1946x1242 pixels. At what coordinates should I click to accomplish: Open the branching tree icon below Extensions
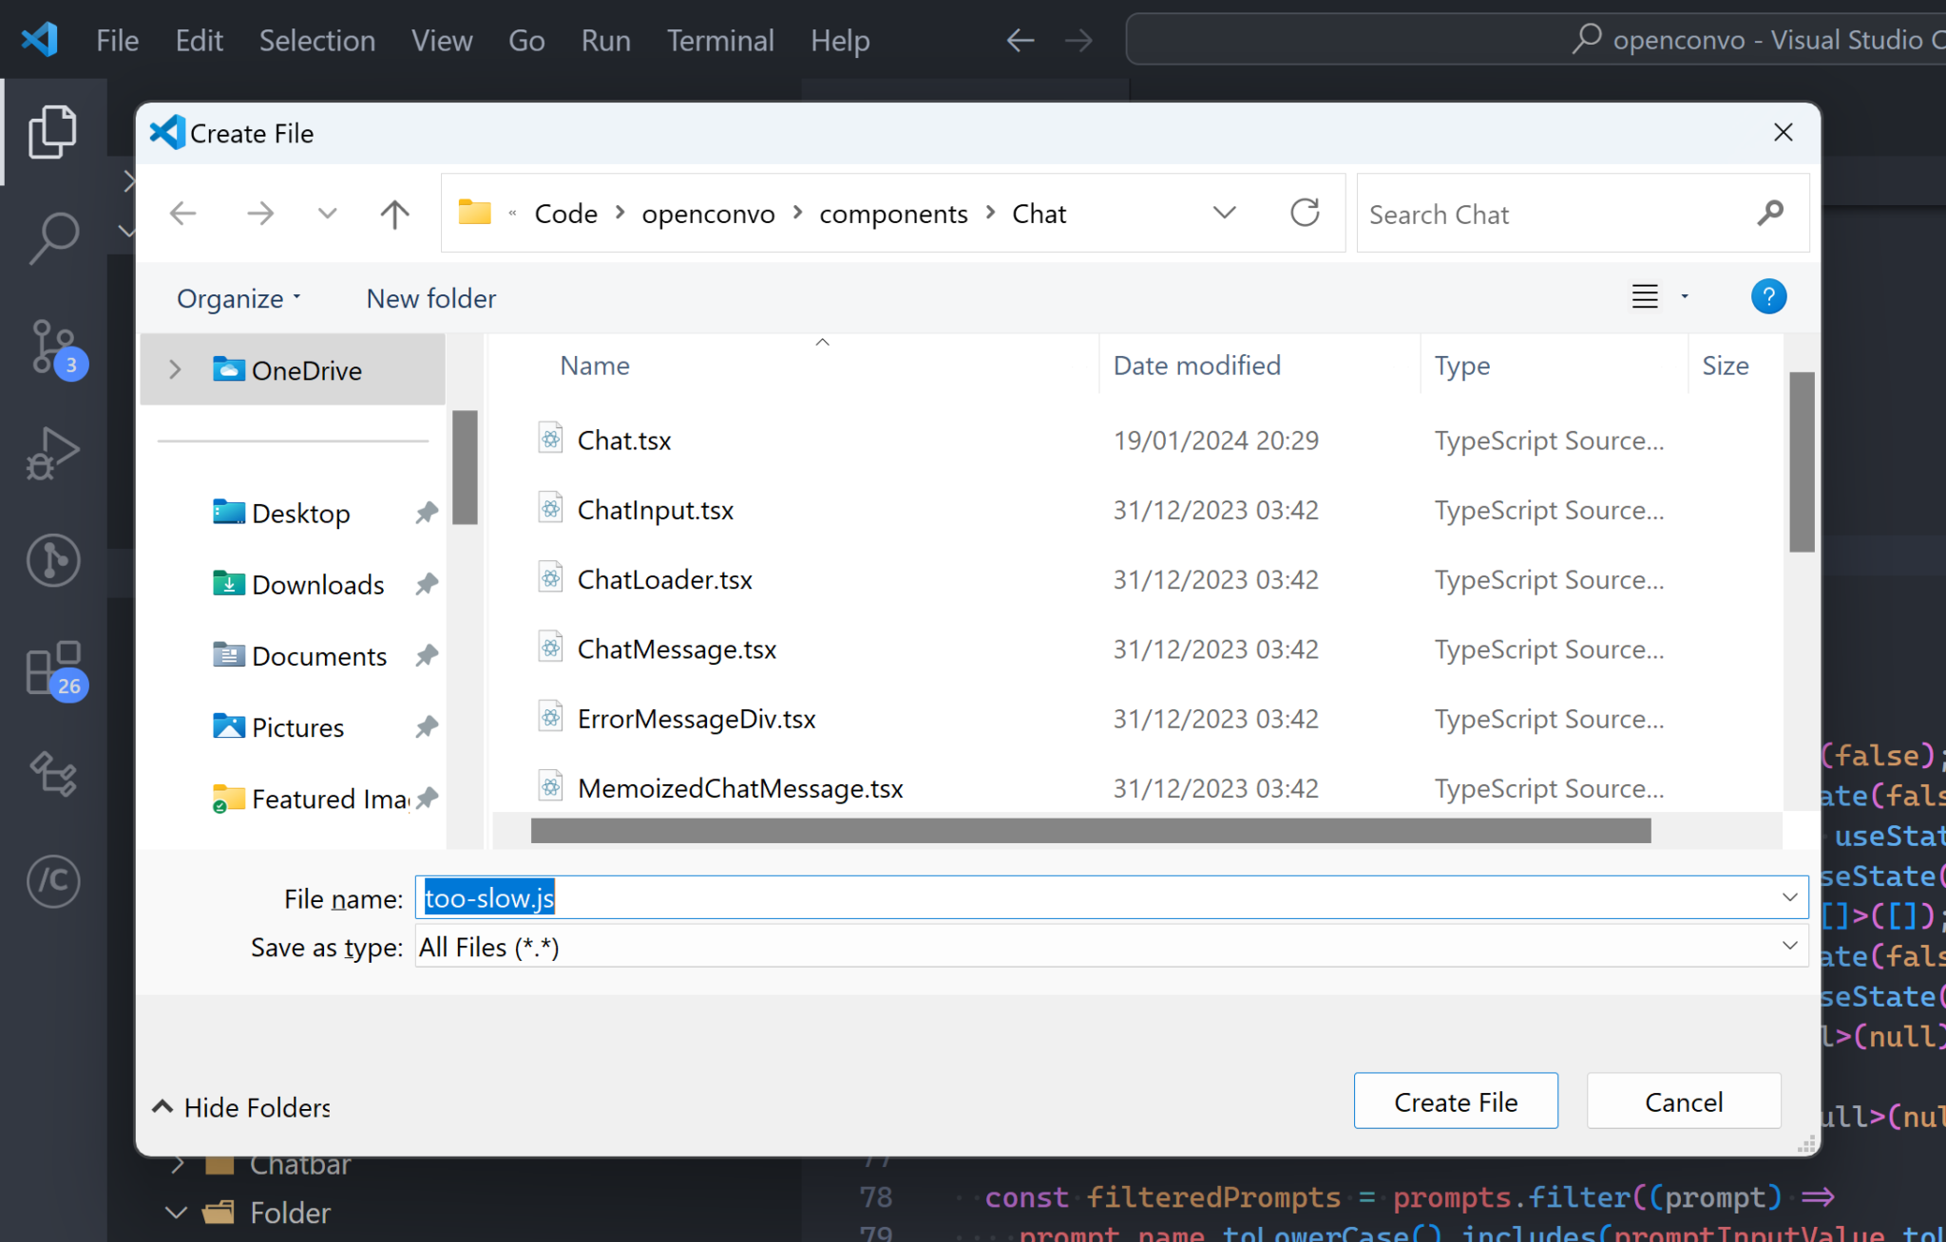[53, 774]
